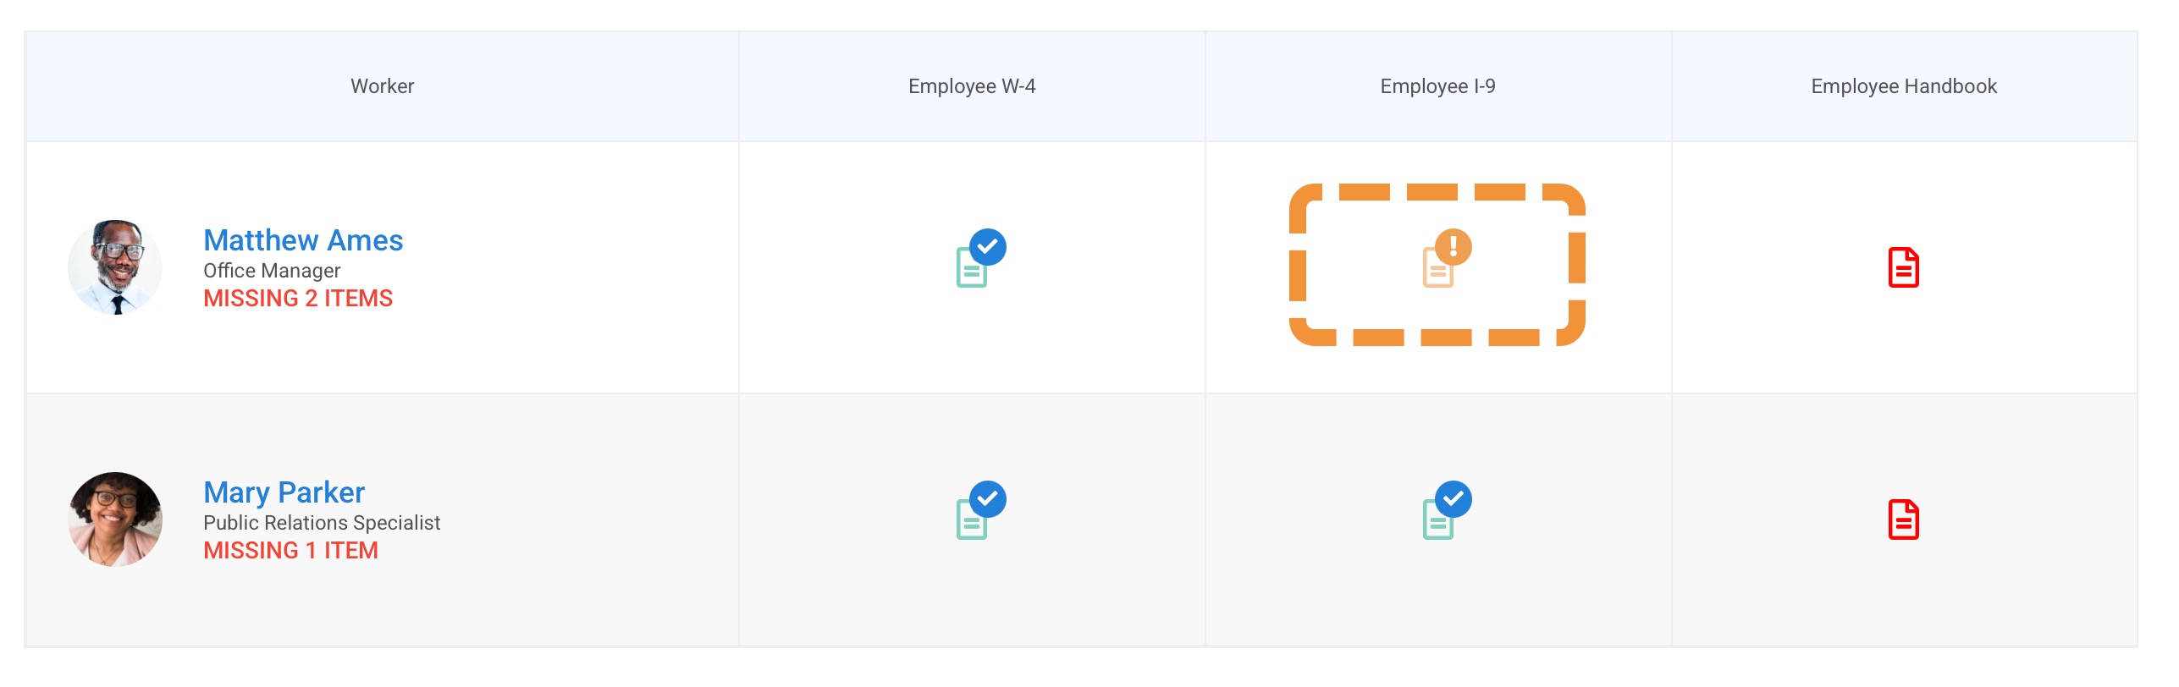The width and height of the screenshot is (2179, 687).
Task: Open Matthew Ames's missing Employee Handbook document
Action: pyautogui.click(x=1903, y=267)
